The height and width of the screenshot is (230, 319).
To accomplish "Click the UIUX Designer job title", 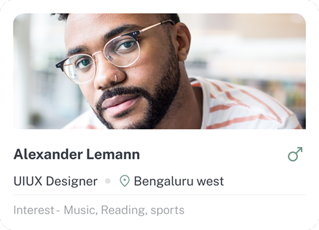I will click(x=55, y=181).
